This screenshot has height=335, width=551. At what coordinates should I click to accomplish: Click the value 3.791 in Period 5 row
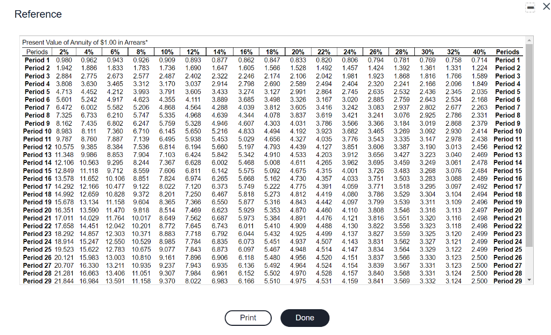point(167,91)
